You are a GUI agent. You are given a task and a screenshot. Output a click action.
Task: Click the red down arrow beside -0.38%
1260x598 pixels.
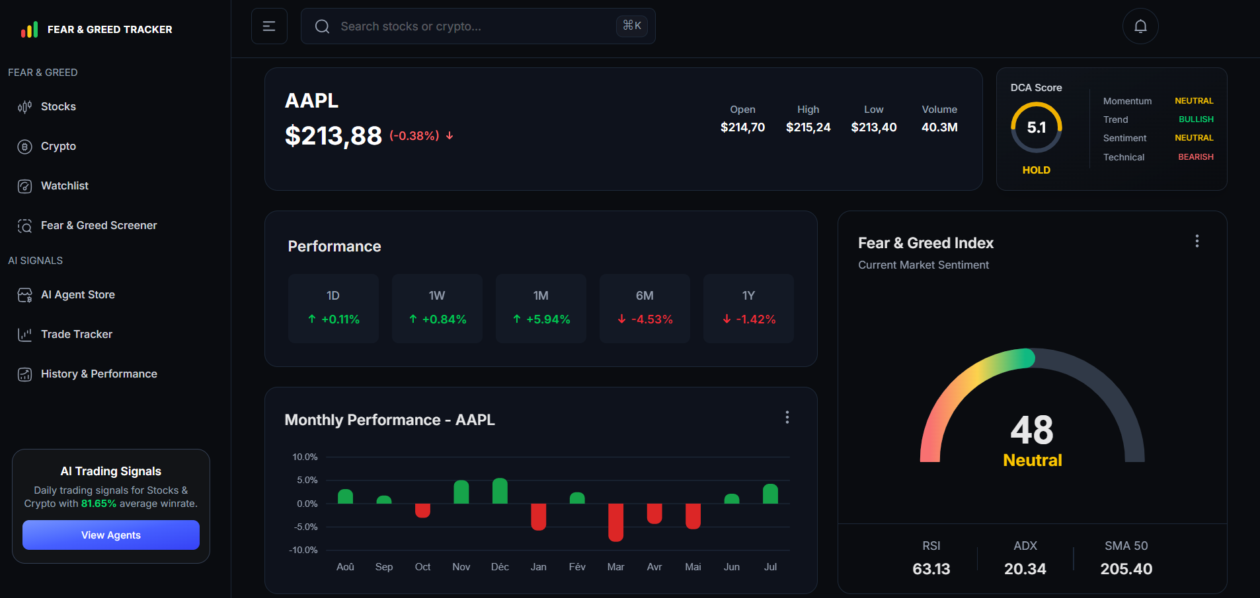point(450,135)
